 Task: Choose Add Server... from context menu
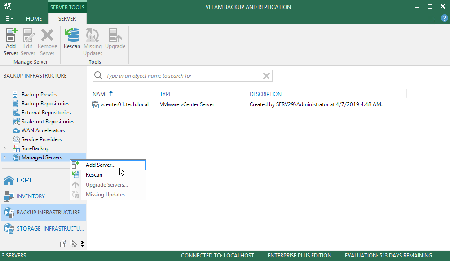108,165
